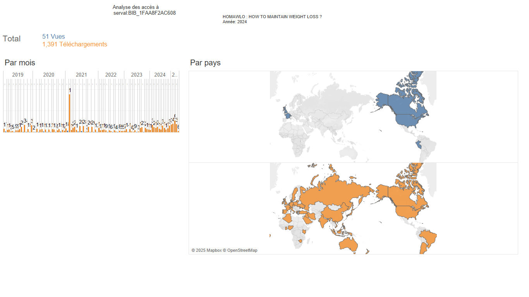The height and width of the screenshot is (297, 529).
Task: Click the tallest orange bar in 2021
Action: pos(70,113)
